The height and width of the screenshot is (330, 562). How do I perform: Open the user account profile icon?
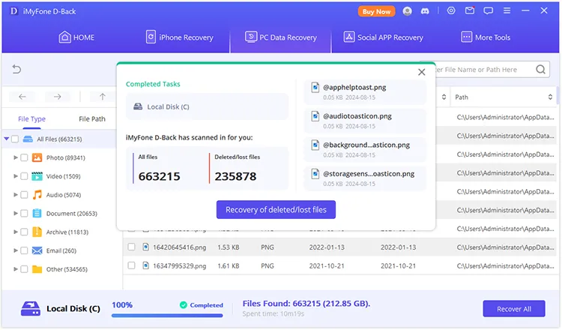tap(407, 11)
